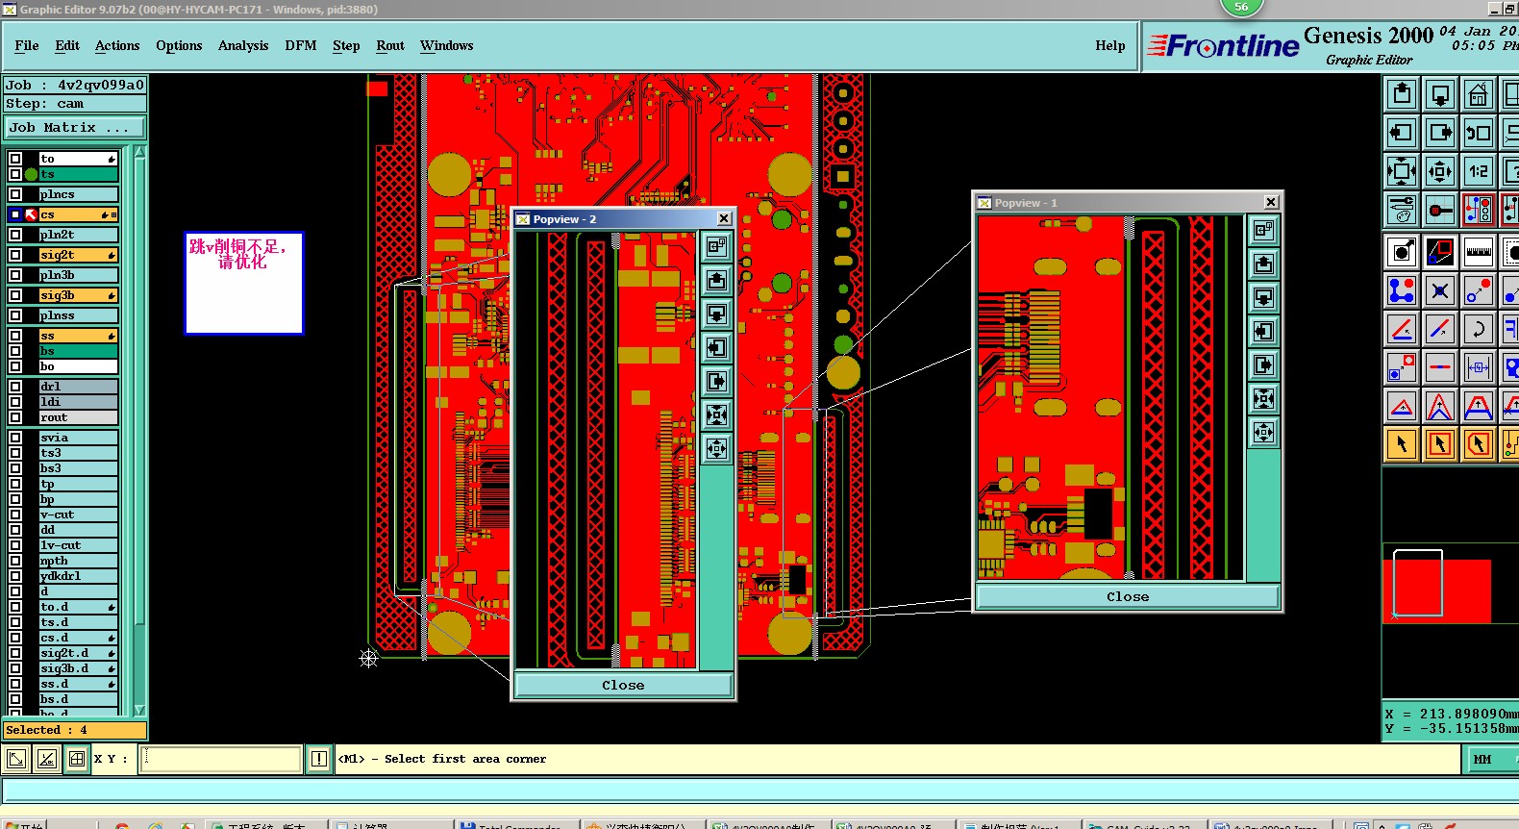
Task: Select the 'plnss' layer row
Action: (78, 315)
